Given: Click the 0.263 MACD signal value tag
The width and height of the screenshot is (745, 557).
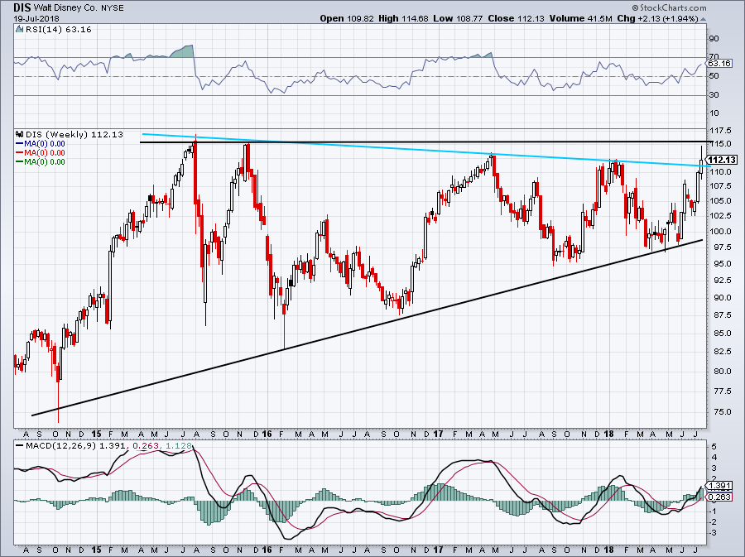Looking at the screenshot, I should (719, 497).
